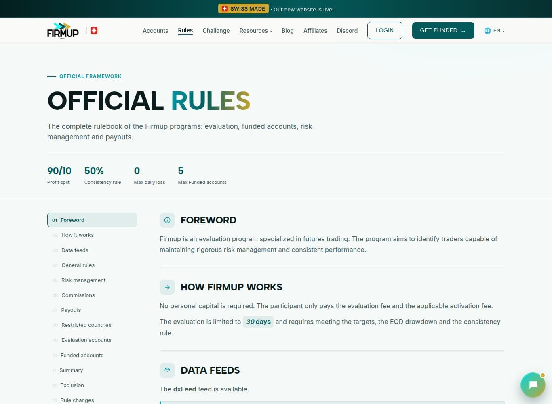The height and width of the screenshot is (404, 552).
Task: Jump to Summary section
Action: (92, 370)
